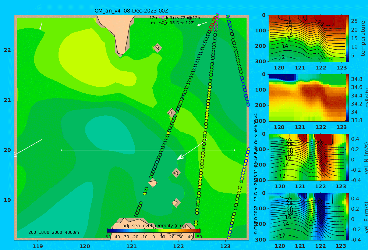Click the island marker near 121.45E 19.35N
This screenshot has height=250, width=368.
[153, 183]
